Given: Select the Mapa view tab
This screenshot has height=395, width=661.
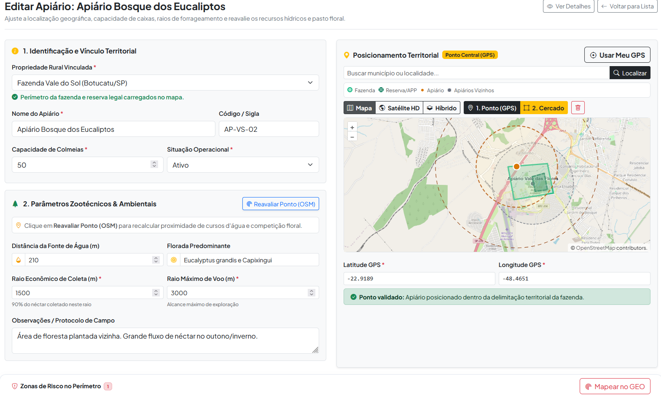Looking at the screenshot, I should (x=360, y=108).
